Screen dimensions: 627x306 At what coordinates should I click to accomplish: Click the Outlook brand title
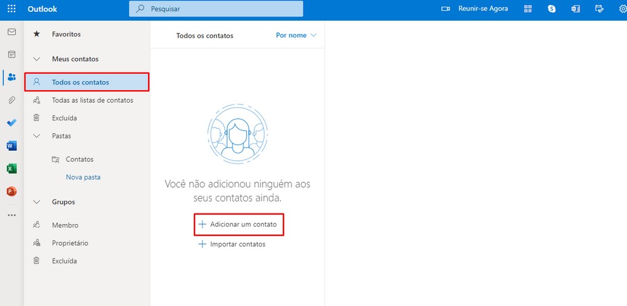[x=43, y=9]
